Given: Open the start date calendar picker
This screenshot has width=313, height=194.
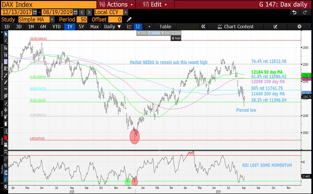Looking at the screenshot, I should point(35,12).
